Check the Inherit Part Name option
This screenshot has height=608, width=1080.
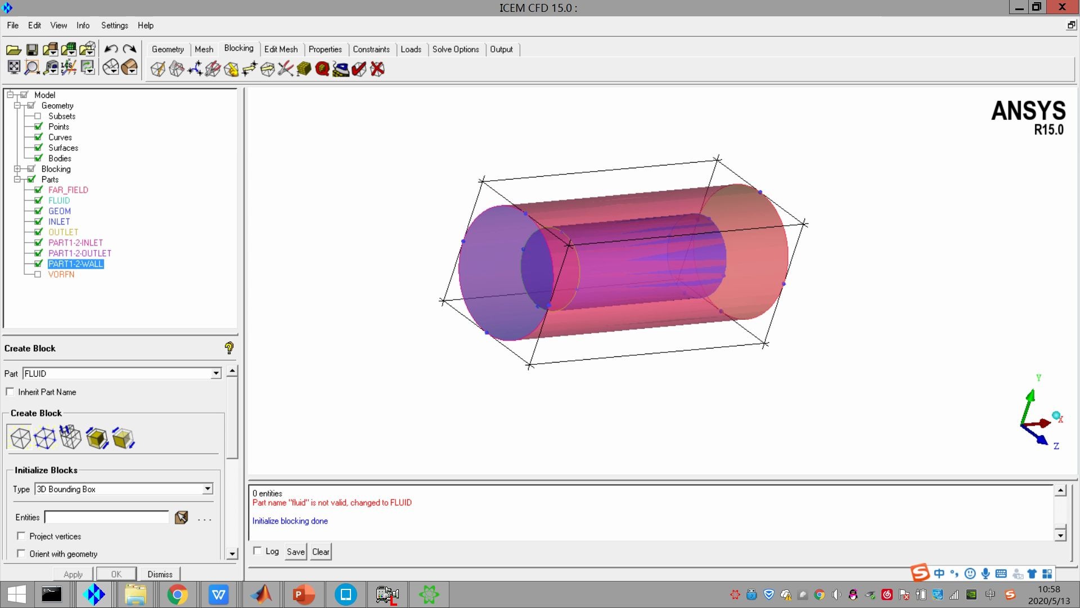coord(10,392)
